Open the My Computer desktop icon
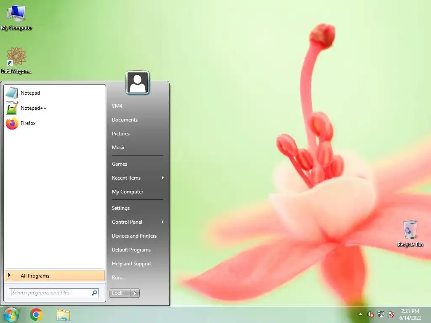 point(16,17)
